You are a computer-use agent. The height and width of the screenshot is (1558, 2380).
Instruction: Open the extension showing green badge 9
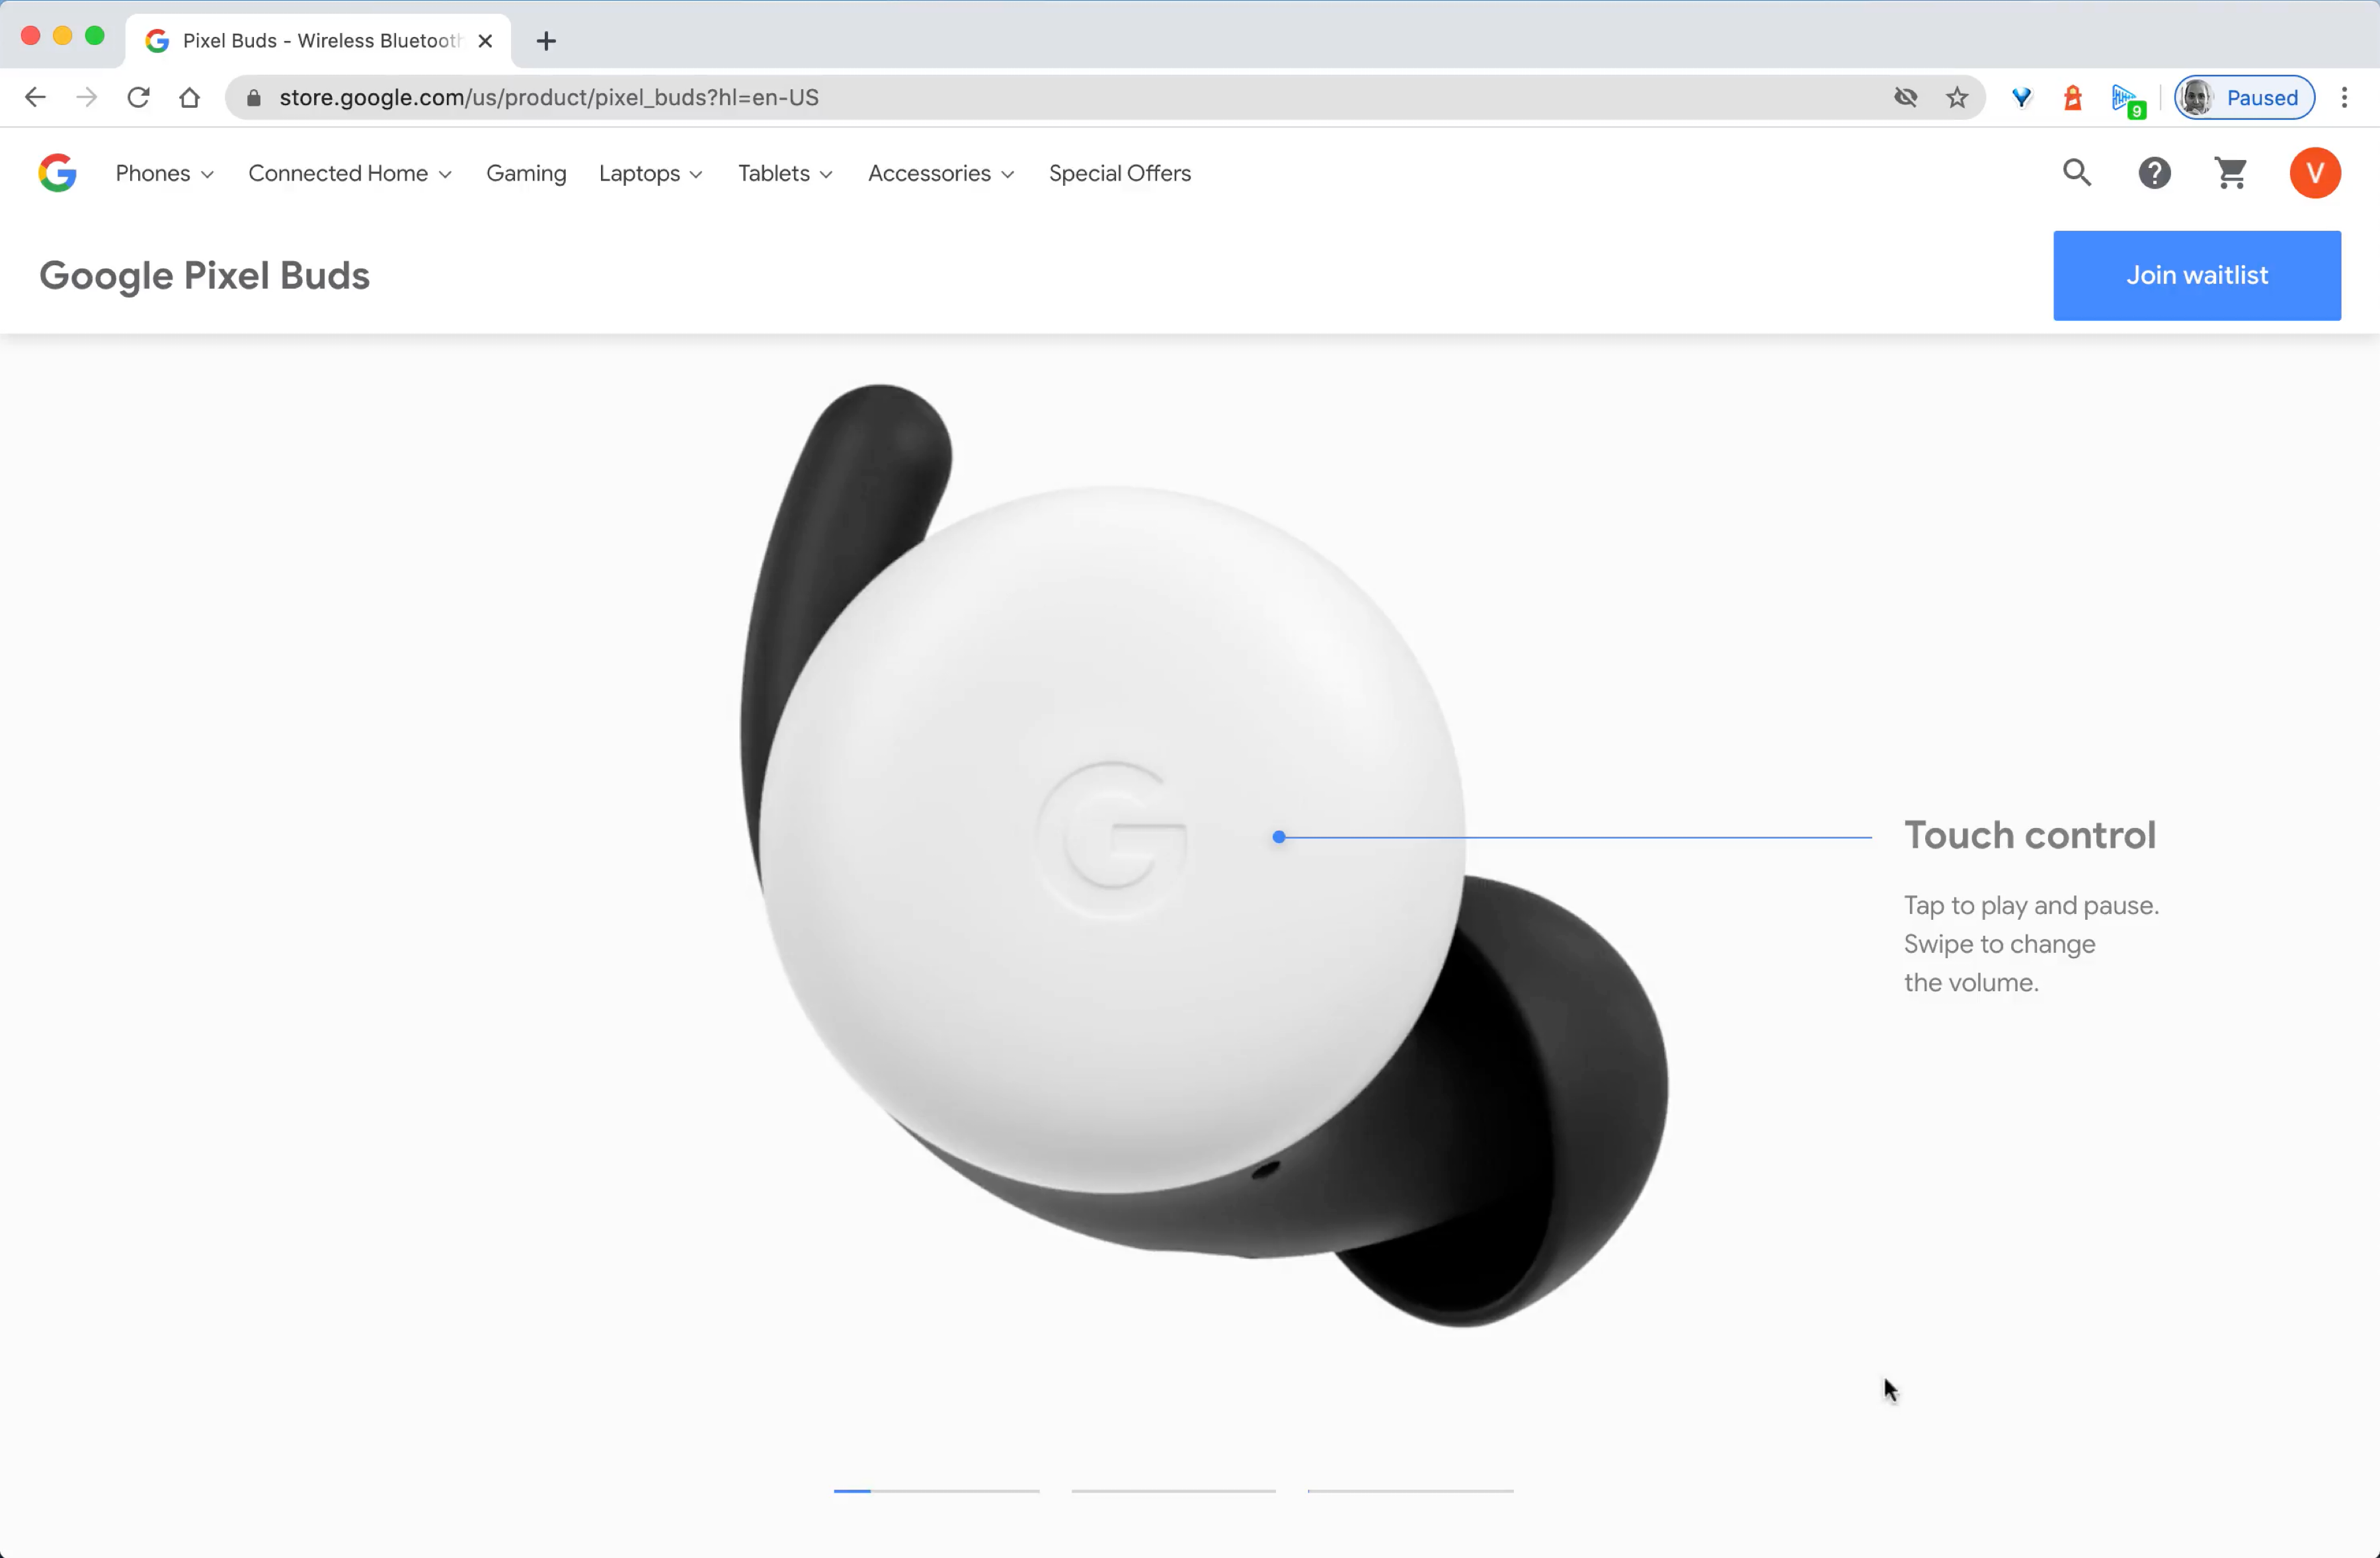(x=2127, y=97)
